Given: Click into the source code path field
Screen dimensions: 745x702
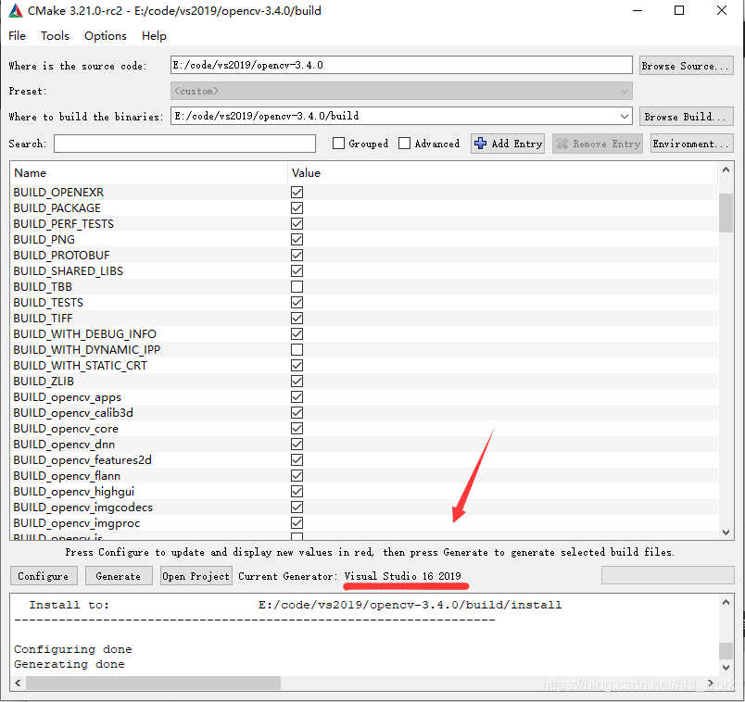Looking at the screenshot, I should pos(401,65).
